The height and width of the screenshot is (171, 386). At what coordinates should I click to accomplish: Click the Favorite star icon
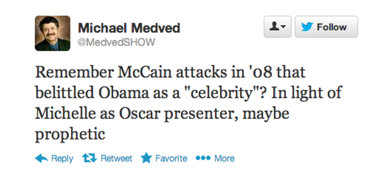tap(146, 158)
